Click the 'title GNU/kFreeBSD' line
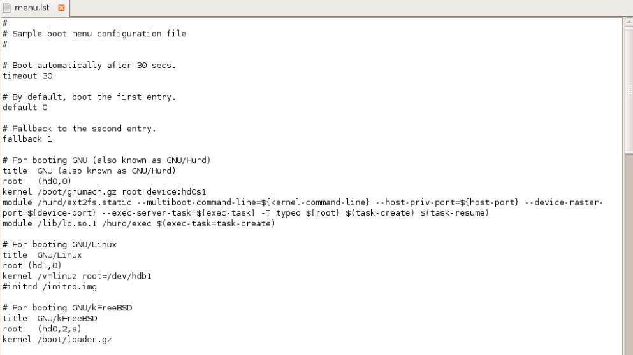 pyautogui.click(x=50, y=318)
